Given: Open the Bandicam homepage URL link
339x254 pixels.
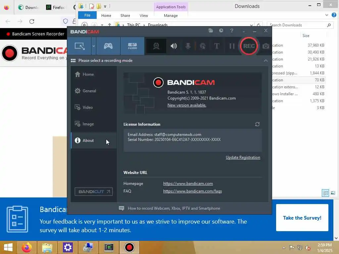Looking at the screenshot, I should [188, 184].
